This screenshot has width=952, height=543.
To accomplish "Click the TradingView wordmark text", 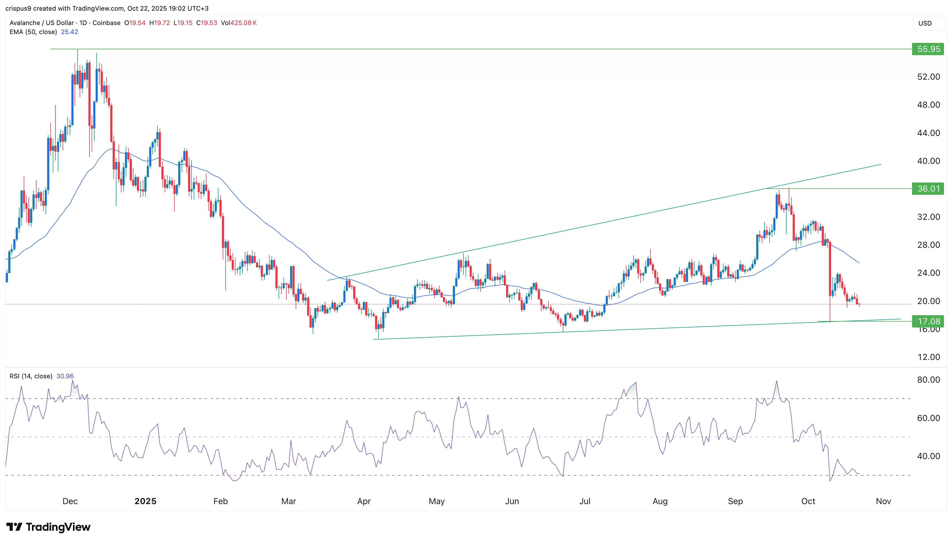I will (58, 527).
